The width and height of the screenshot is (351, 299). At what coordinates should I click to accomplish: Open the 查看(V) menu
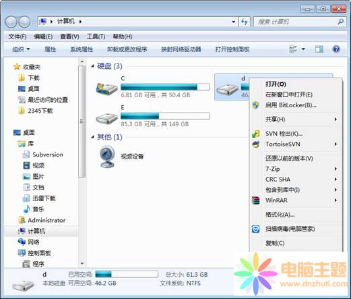coord(69,36)
